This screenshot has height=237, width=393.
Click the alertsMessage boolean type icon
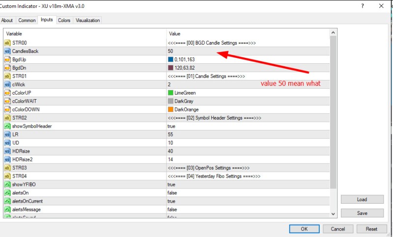(7, 210)
